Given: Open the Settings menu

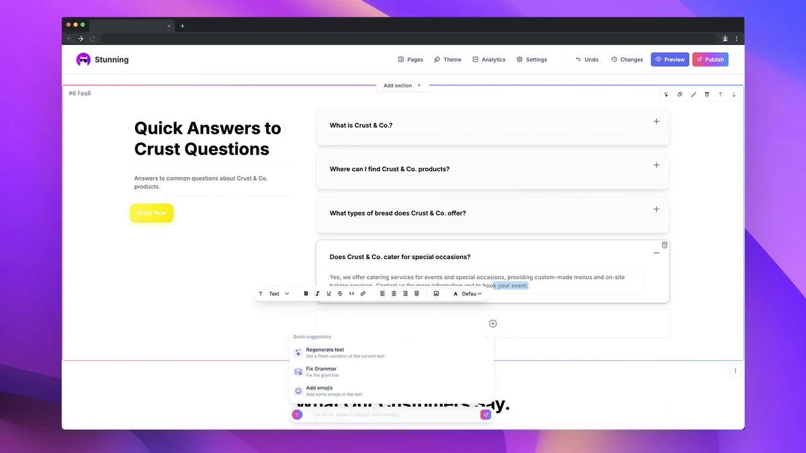Looking at the screenshot, I should (531, 60).
